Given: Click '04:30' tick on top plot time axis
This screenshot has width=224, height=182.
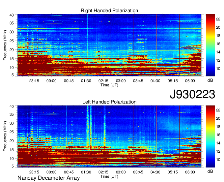Looking at the screenshot, I should point(155,81).
